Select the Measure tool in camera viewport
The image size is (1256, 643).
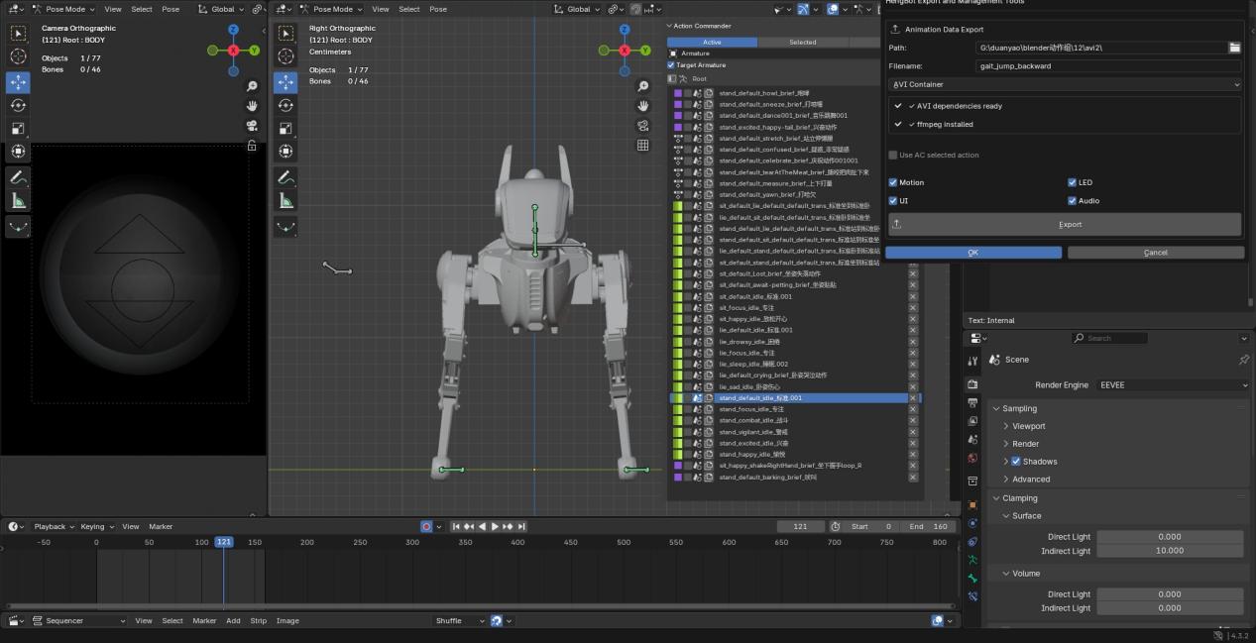18,201
